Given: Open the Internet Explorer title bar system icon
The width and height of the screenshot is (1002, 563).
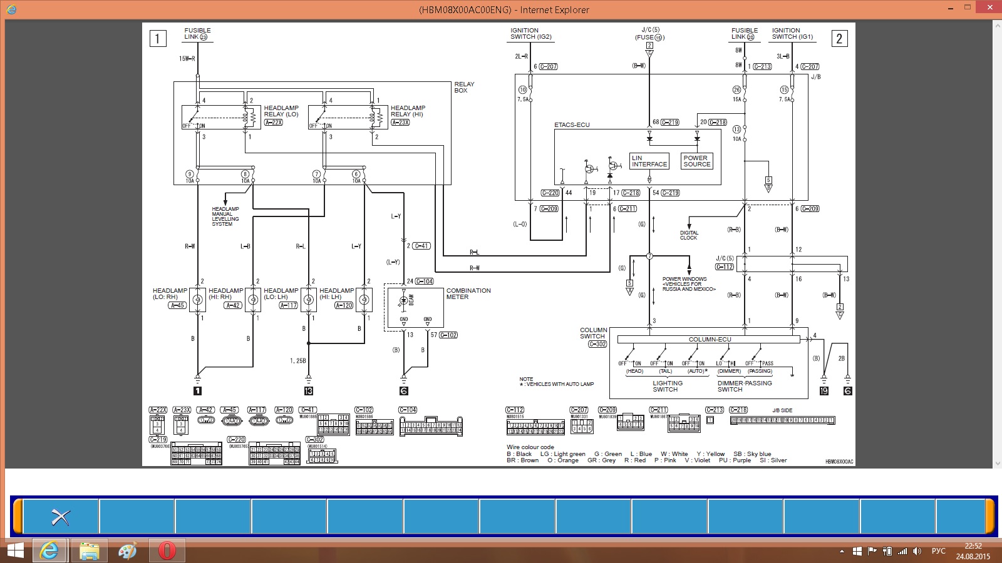Looking at the screenshot, I should [11, 9].
